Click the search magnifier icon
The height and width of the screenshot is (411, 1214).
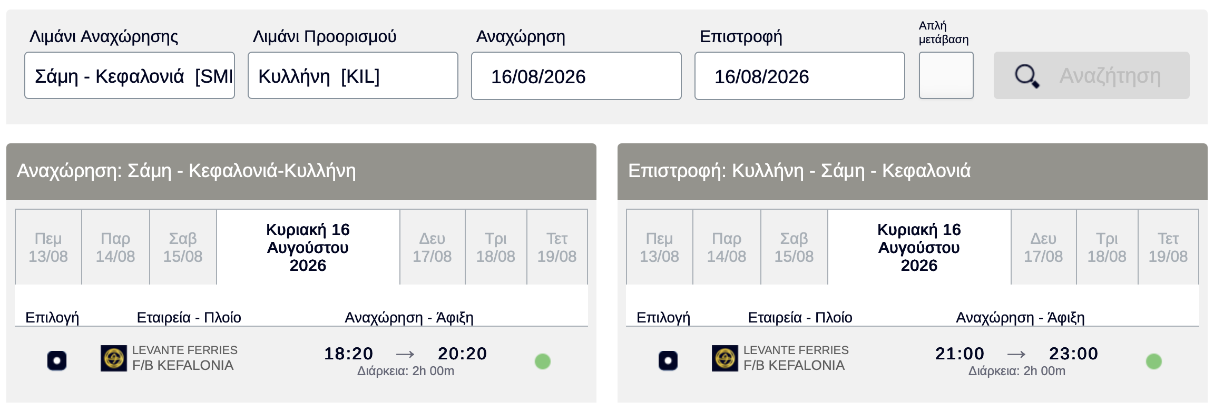[1027, 76]
